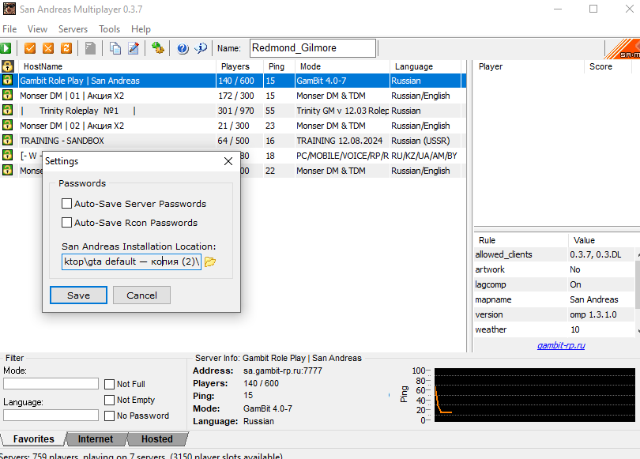Click the Add Server checkmark icon
This screenshot has width=640, height=459.
[30, 48]
